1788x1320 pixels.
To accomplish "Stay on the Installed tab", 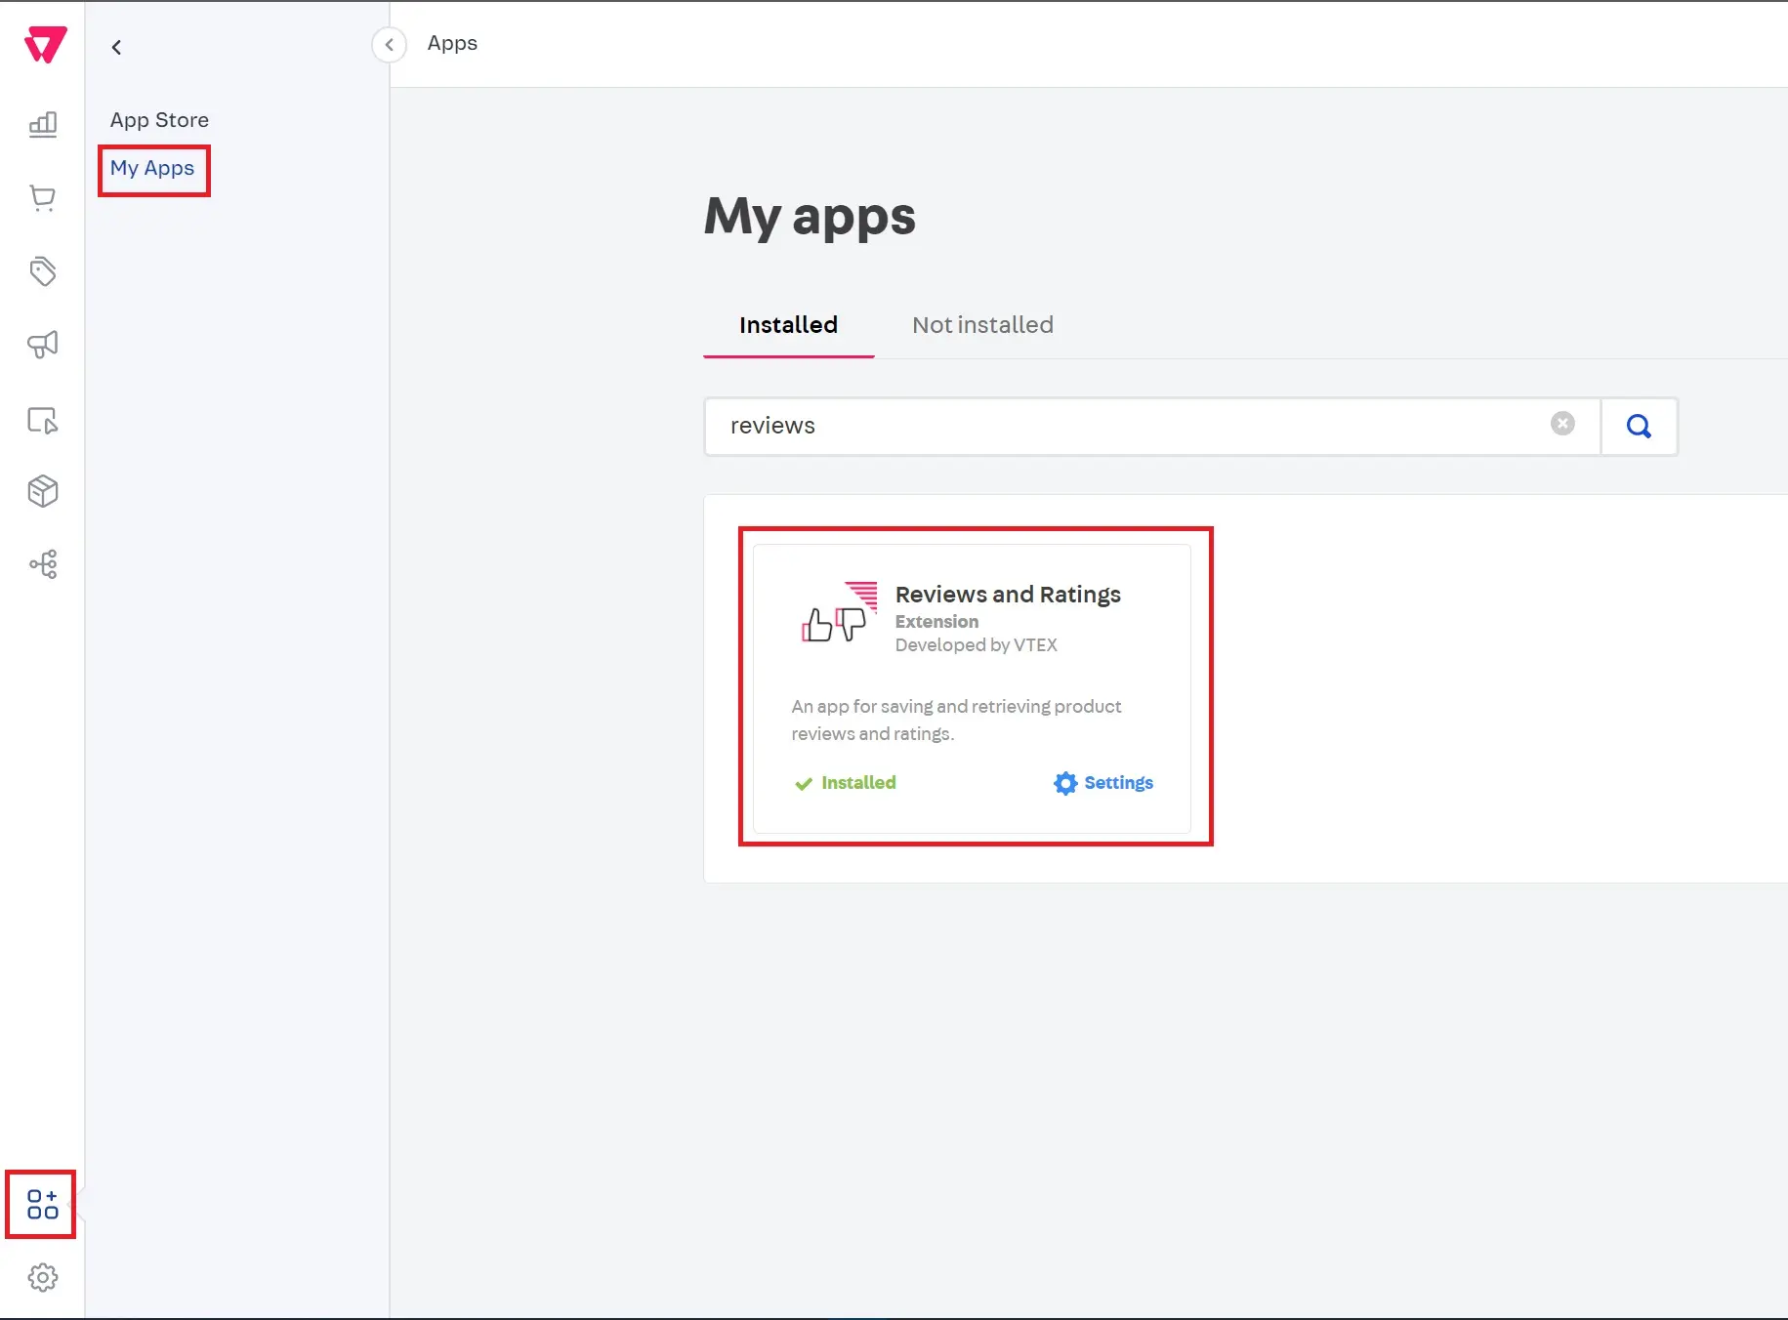I will click(x=788, y=325).
